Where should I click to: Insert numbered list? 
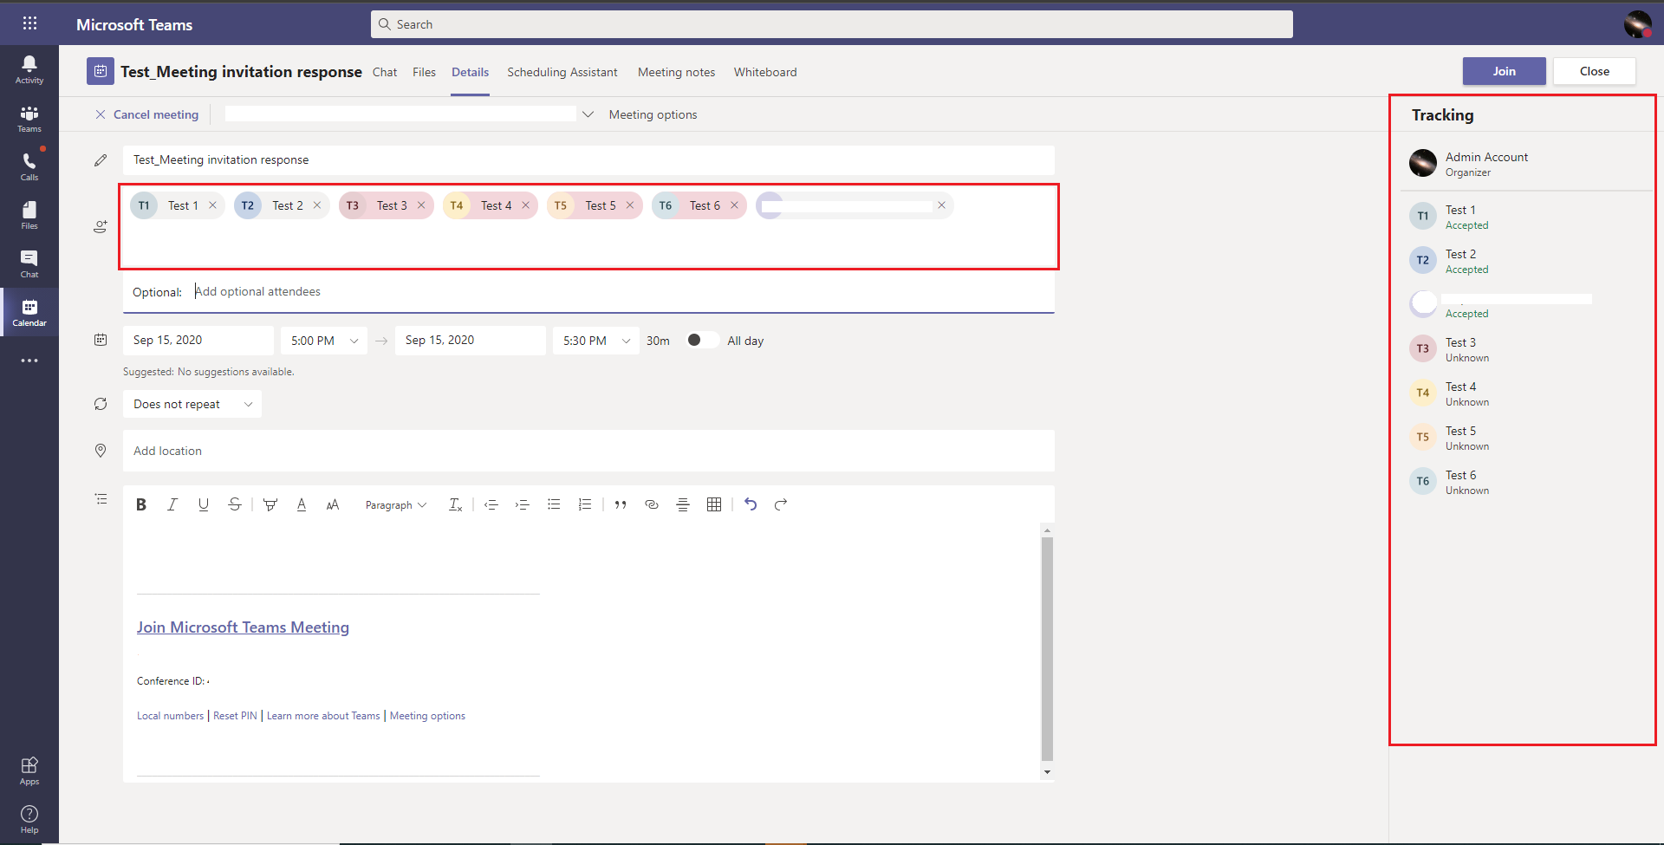pyautogui.click(x=585, y=504)
